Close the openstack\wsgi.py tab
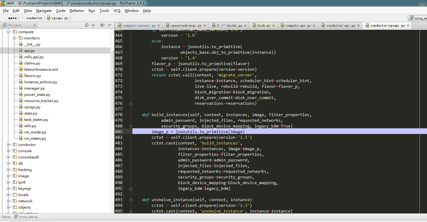This screenshot has width=427, height=222. [205, 26]
